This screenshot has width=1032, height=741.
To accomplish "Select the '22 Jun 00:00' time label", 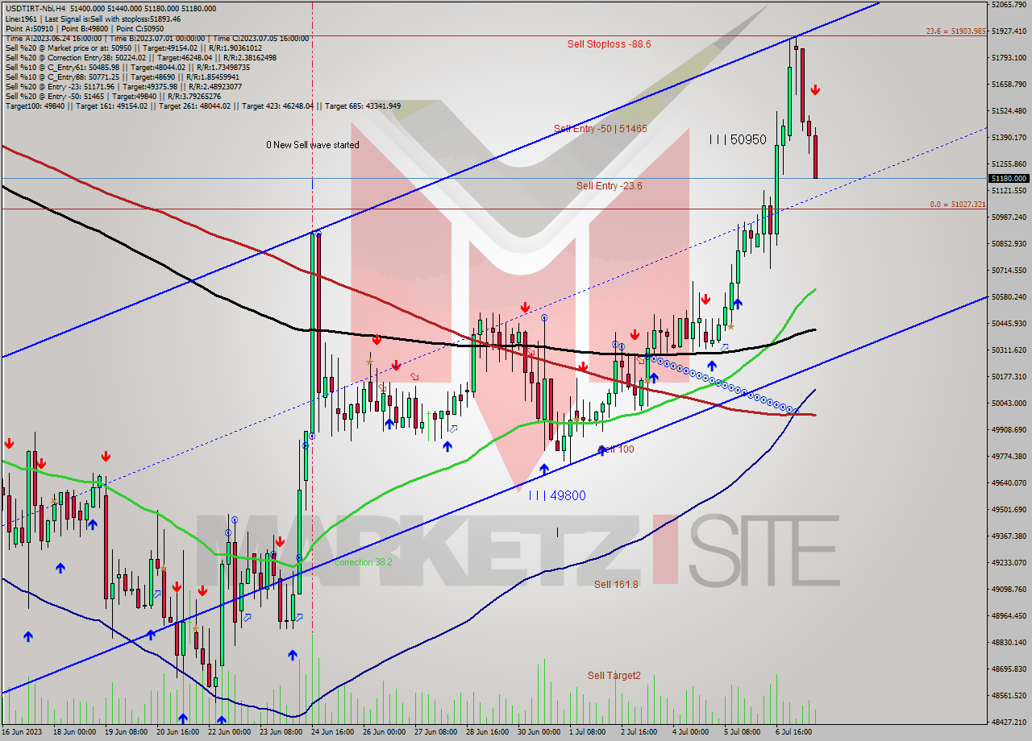I will tap(229, 732).
